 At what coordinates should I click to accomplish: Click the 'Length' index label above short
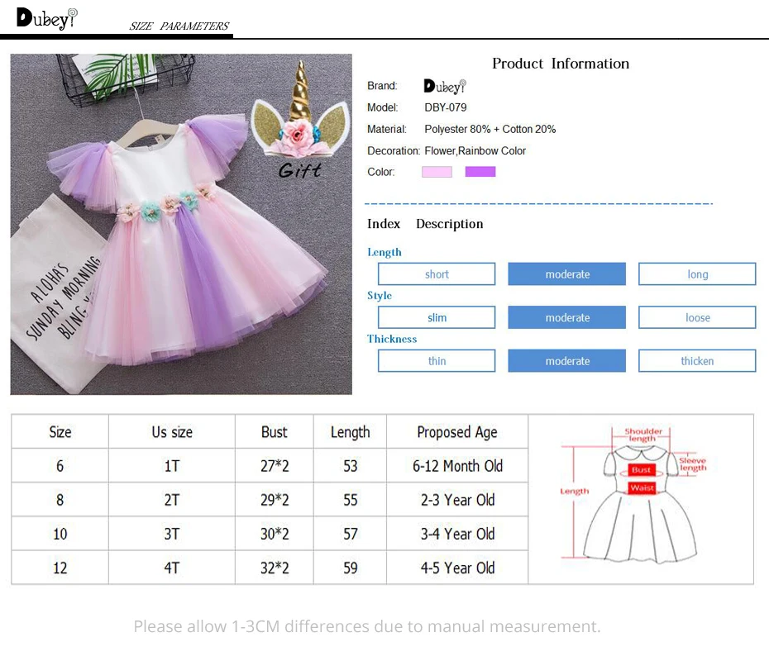[x=384, y=252]
